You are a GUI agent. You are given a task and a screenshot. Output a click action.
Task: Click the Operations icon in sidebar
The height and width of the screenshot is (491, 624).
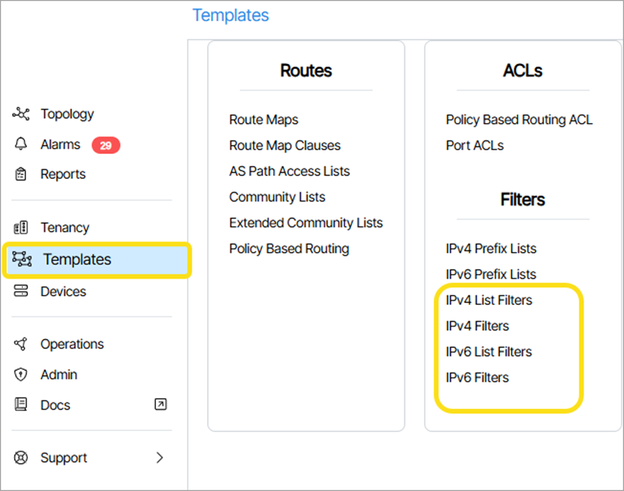21,344
